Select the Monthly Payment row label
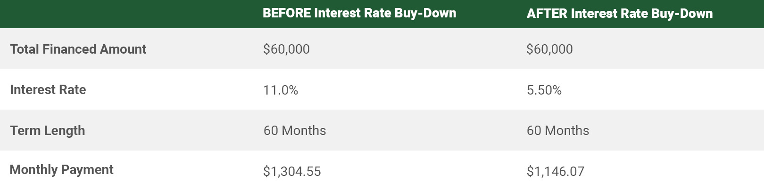Viewport: 764px width, 191px height. tap(61, 170)
